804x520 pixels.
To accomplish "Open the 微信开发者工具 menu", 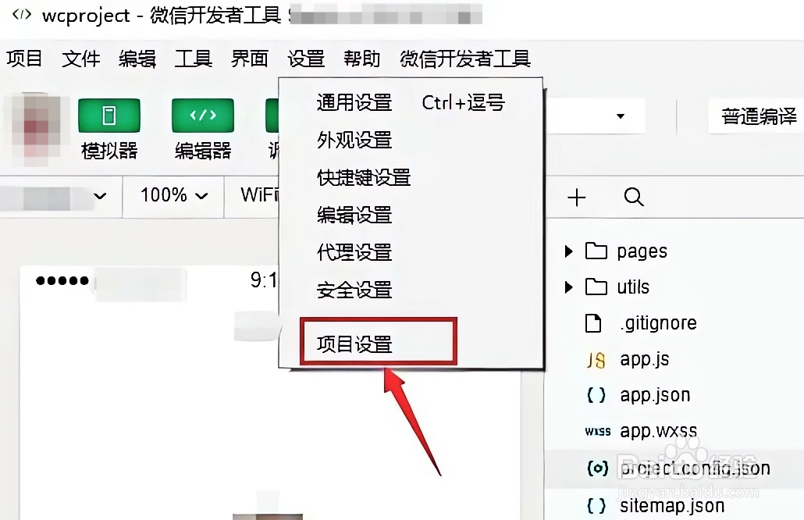I will pyautogui.click(x=465, y=59).
